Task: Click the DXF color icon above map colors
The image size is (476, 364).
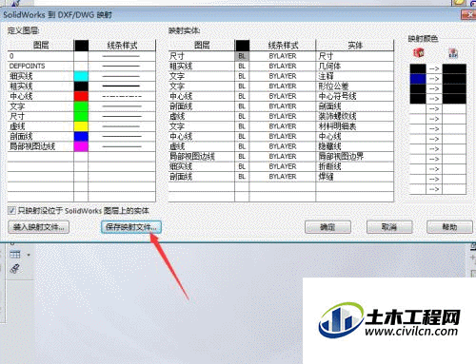Action: [x=453, y=53]
